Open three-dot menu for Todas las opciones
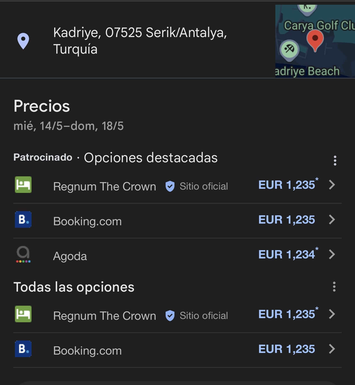Viewport: 355px width, 385px height. click(x=334, y=287)
